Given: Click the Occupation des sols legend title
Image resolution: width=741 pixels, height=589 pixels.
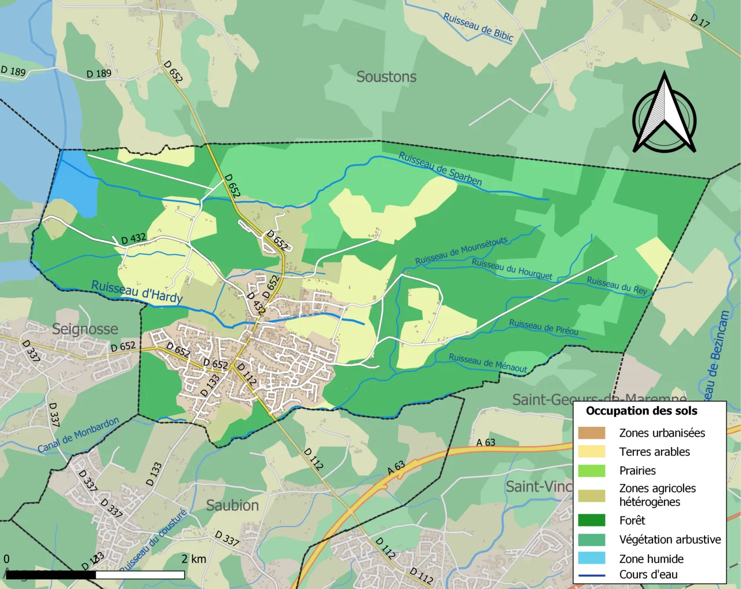Looking at the screenshot, I should (641, 411).
